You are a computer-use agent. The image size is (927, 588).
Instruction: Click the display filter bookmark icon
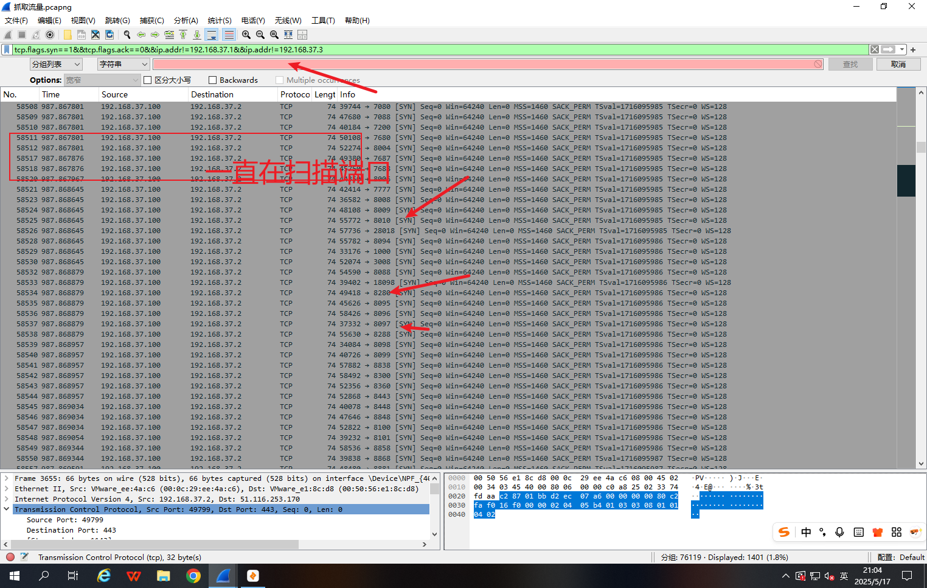(7, 49)
